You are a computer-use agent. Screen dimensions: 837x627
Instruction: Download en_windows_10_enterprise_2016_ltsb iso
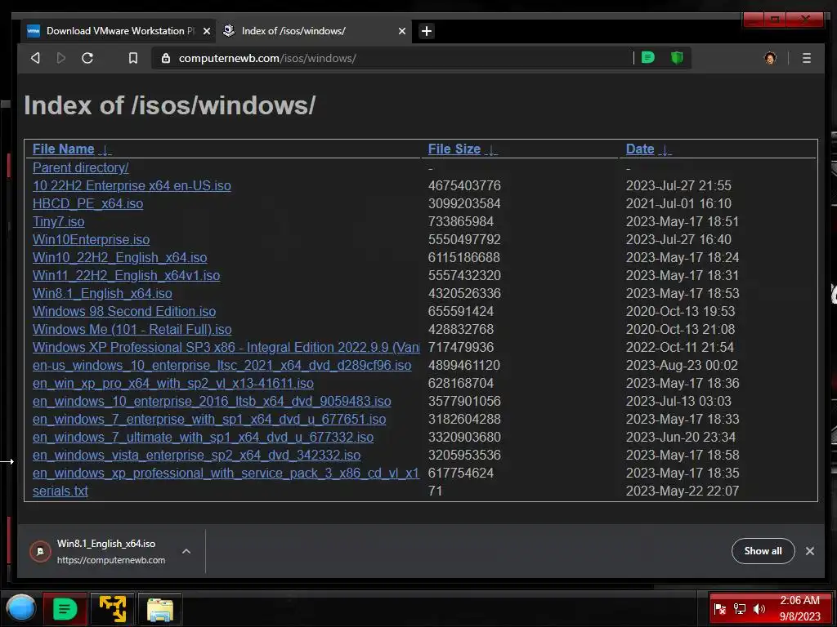tap(212, 401)
